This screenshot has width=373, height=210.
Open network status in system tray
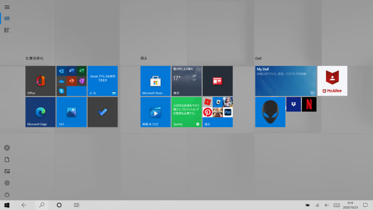point(318,205)
